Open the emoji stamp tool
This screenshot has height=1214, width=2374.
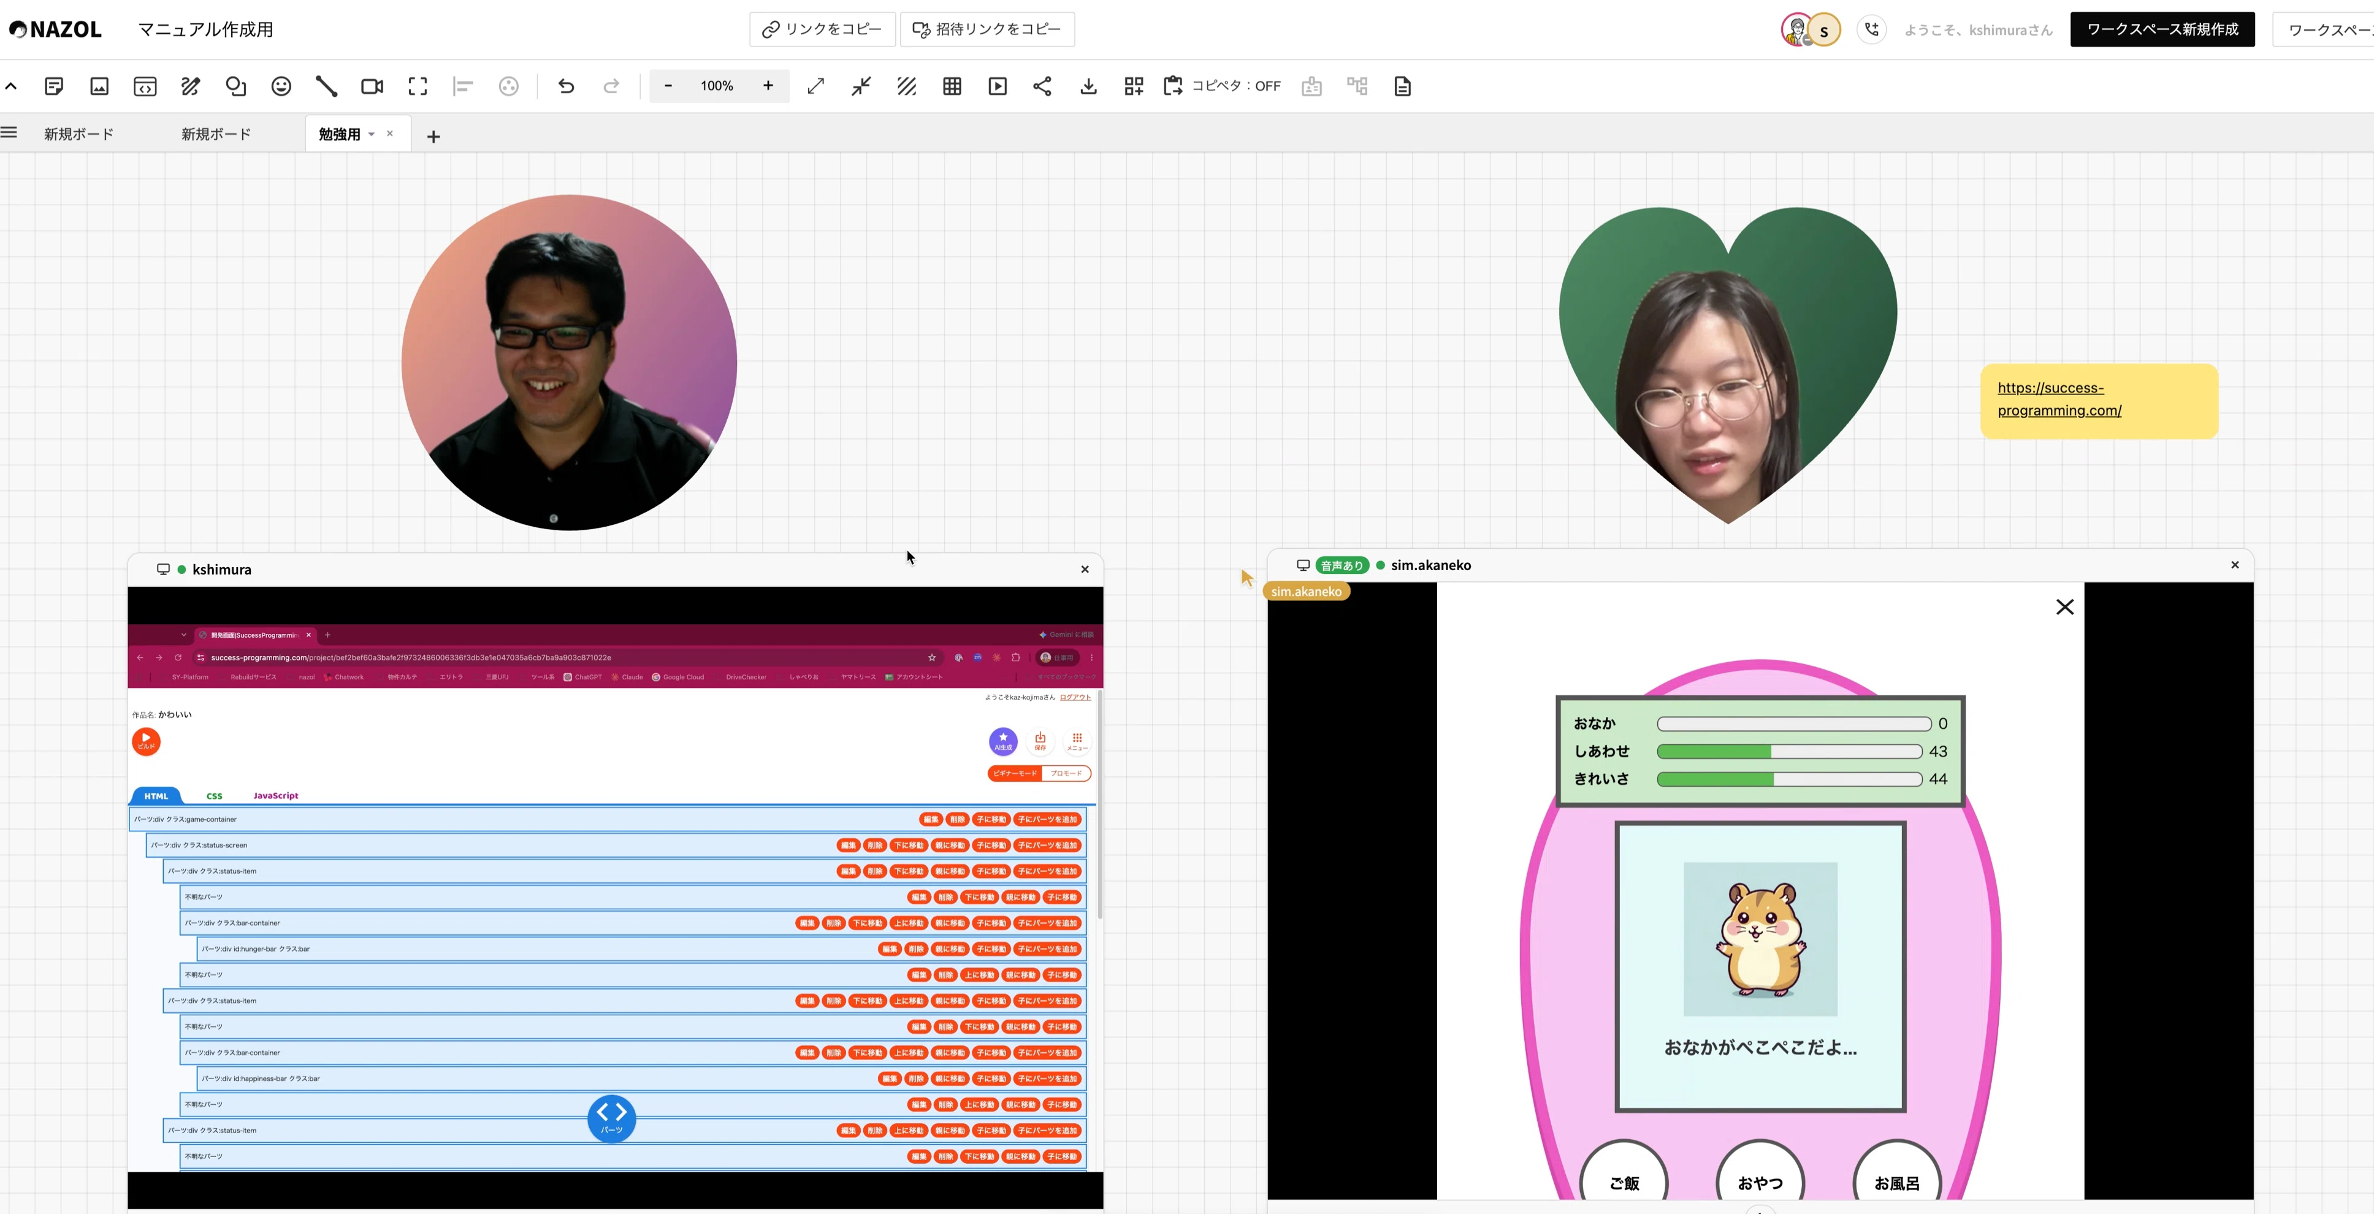[281, 86]
